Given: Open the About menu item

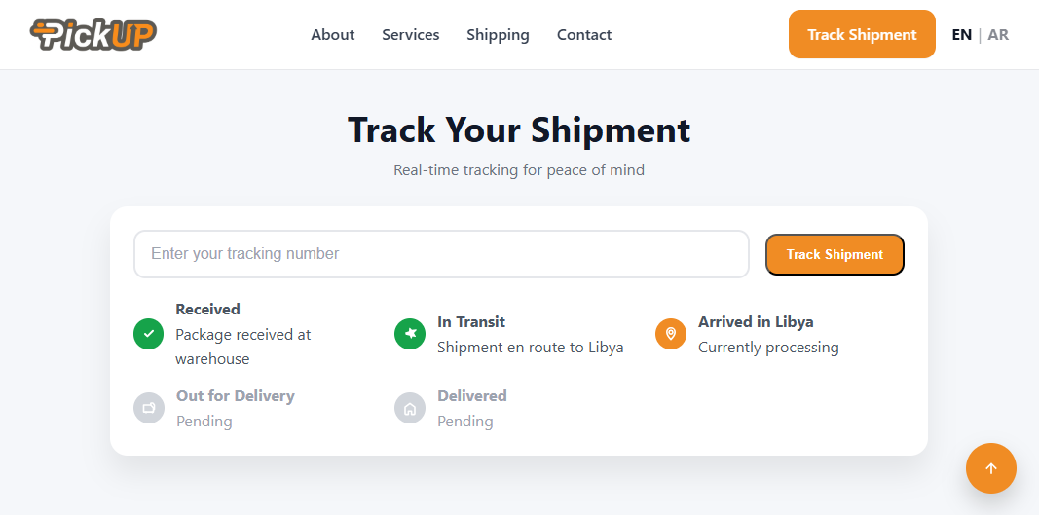Looking at the screenshot, I should tap(333, 35).
